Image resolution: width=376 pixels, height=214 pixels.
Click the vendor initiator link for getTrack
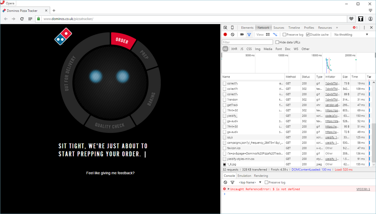pyautogui.click(x=332, y=105)
